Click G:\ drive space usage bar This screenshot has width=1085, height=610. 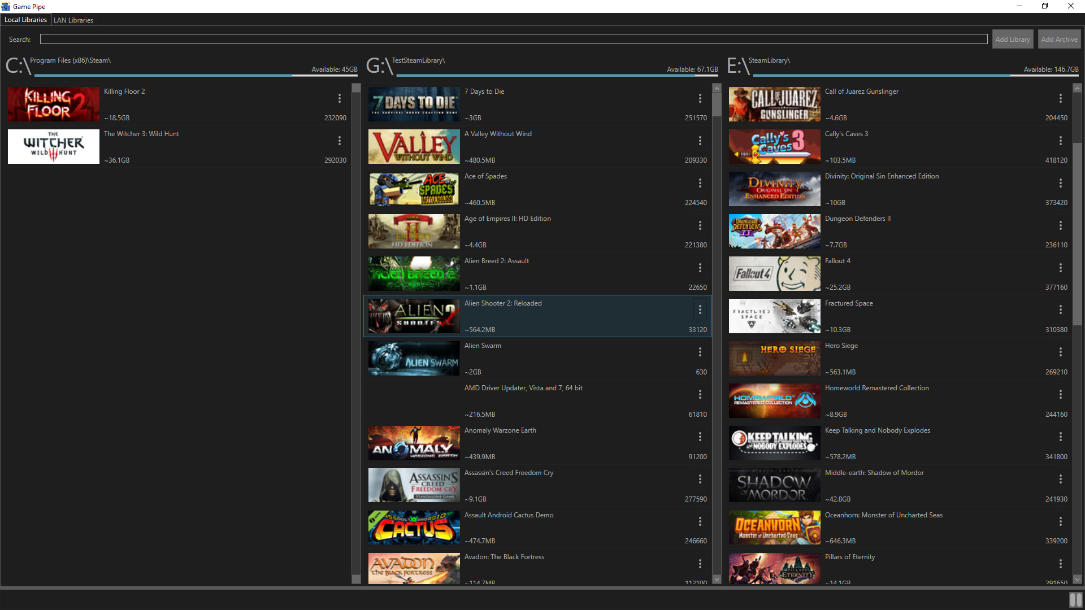point(557,75)
